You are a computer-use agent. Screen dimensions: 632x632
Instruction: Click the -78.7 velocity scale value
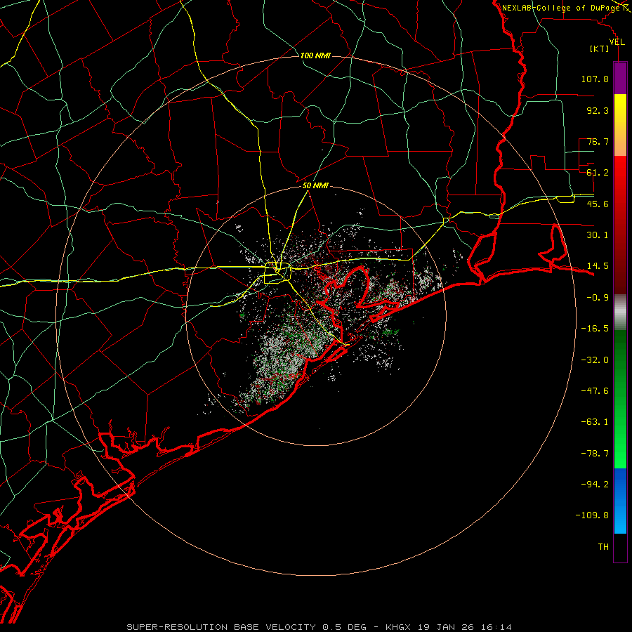tap(595, 454)
